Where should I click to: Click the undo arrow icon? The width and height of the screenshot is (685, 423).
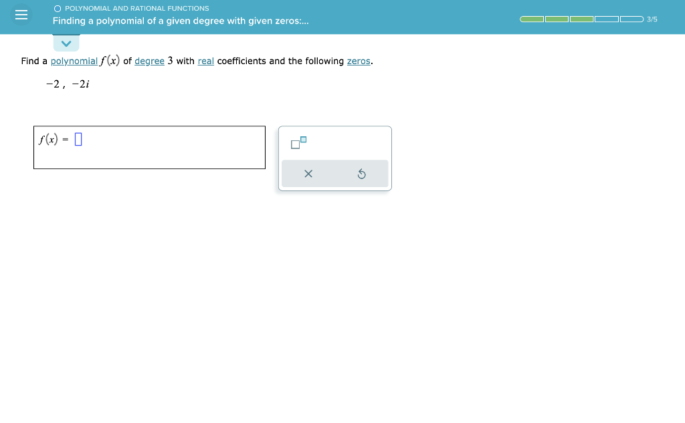tap(362, 173)
